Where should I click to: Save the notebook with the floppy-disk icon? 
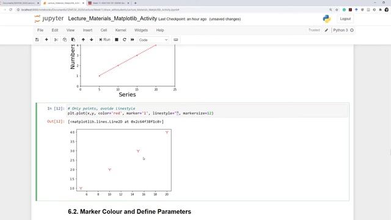pos(37,40)
